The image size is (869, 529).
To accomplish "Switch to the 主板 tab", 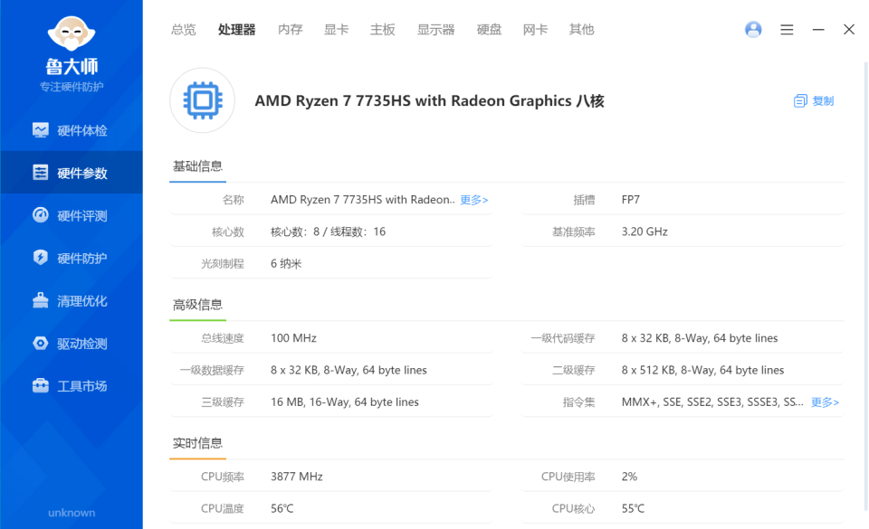I will (x=382, y=29).
